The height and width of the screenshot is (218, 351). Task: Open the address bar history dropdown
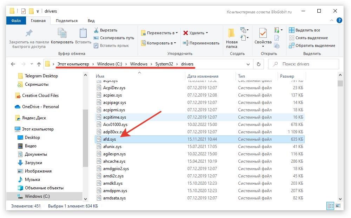248,64
